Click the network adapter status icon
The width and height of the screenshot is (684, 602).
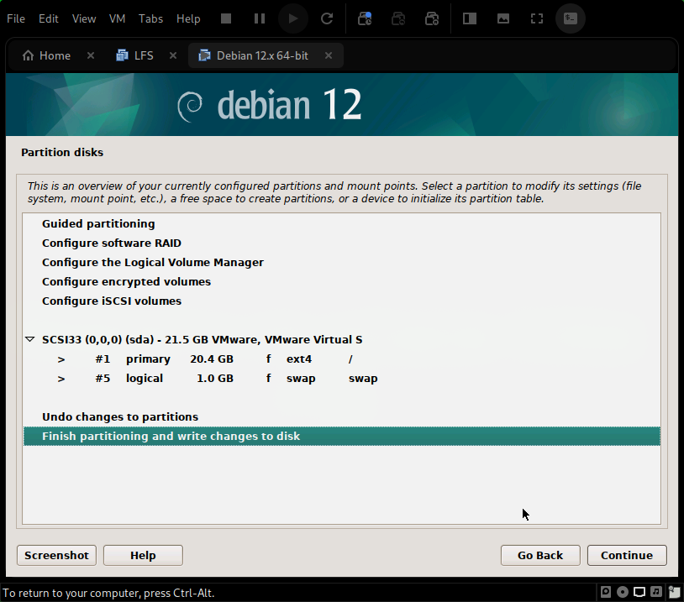(x=639, y=593)
